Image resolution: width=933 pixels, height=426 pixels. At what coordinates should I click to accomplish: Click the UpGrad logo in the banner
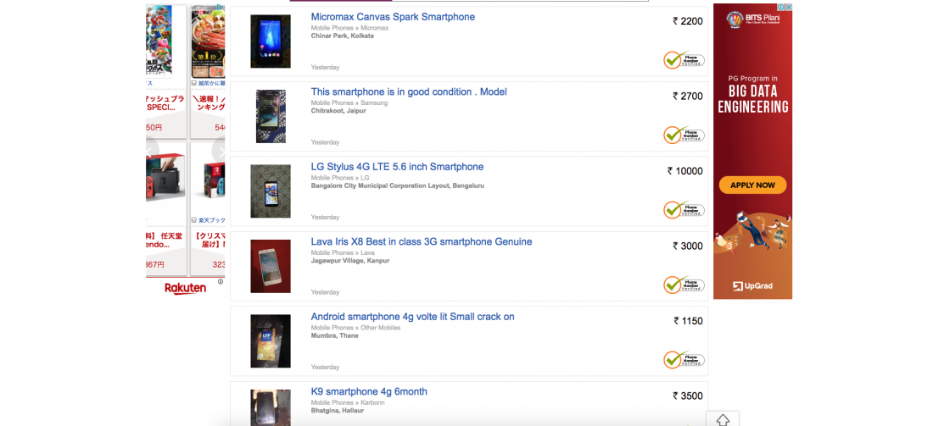pyautogui.click(x=752, y=286)
